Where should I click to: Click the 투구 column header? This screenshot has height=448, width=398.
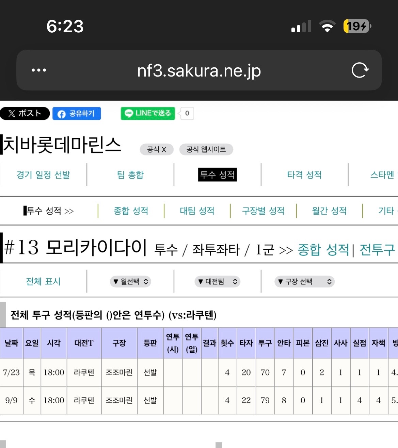click(265, 343)
